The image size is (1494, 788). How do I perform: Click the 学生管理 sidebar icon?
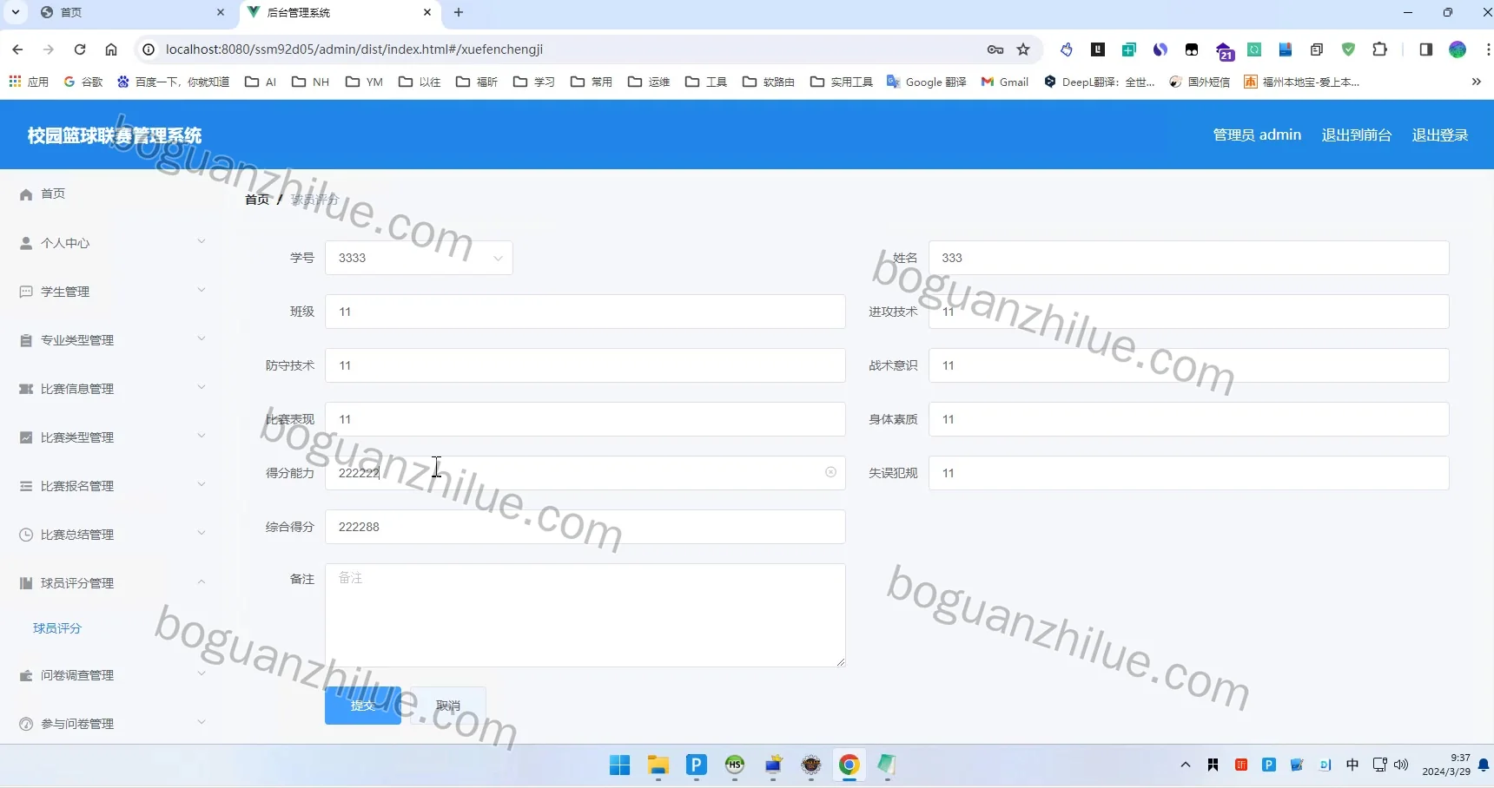26,292
